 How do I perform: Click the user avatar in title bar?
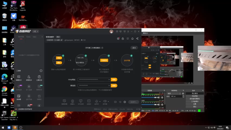click(x=111, y=31)
